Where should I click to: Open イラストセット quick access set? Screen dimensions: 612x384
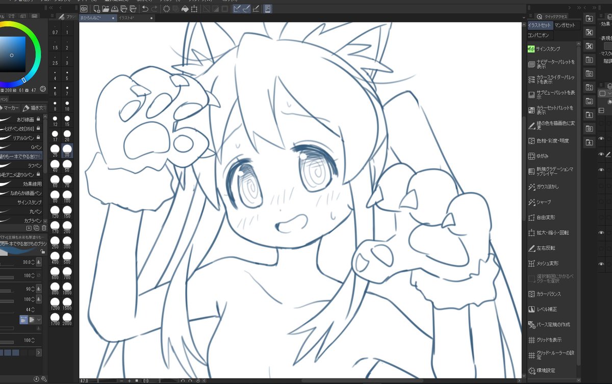[x=540, y=25]
